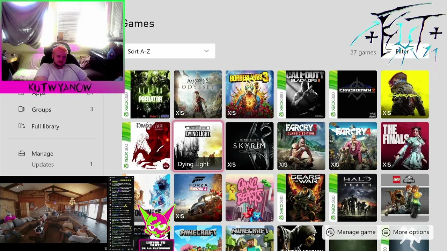Click the Manage game view icon
This screenshot has width=447, height=251.
[330, 232]
